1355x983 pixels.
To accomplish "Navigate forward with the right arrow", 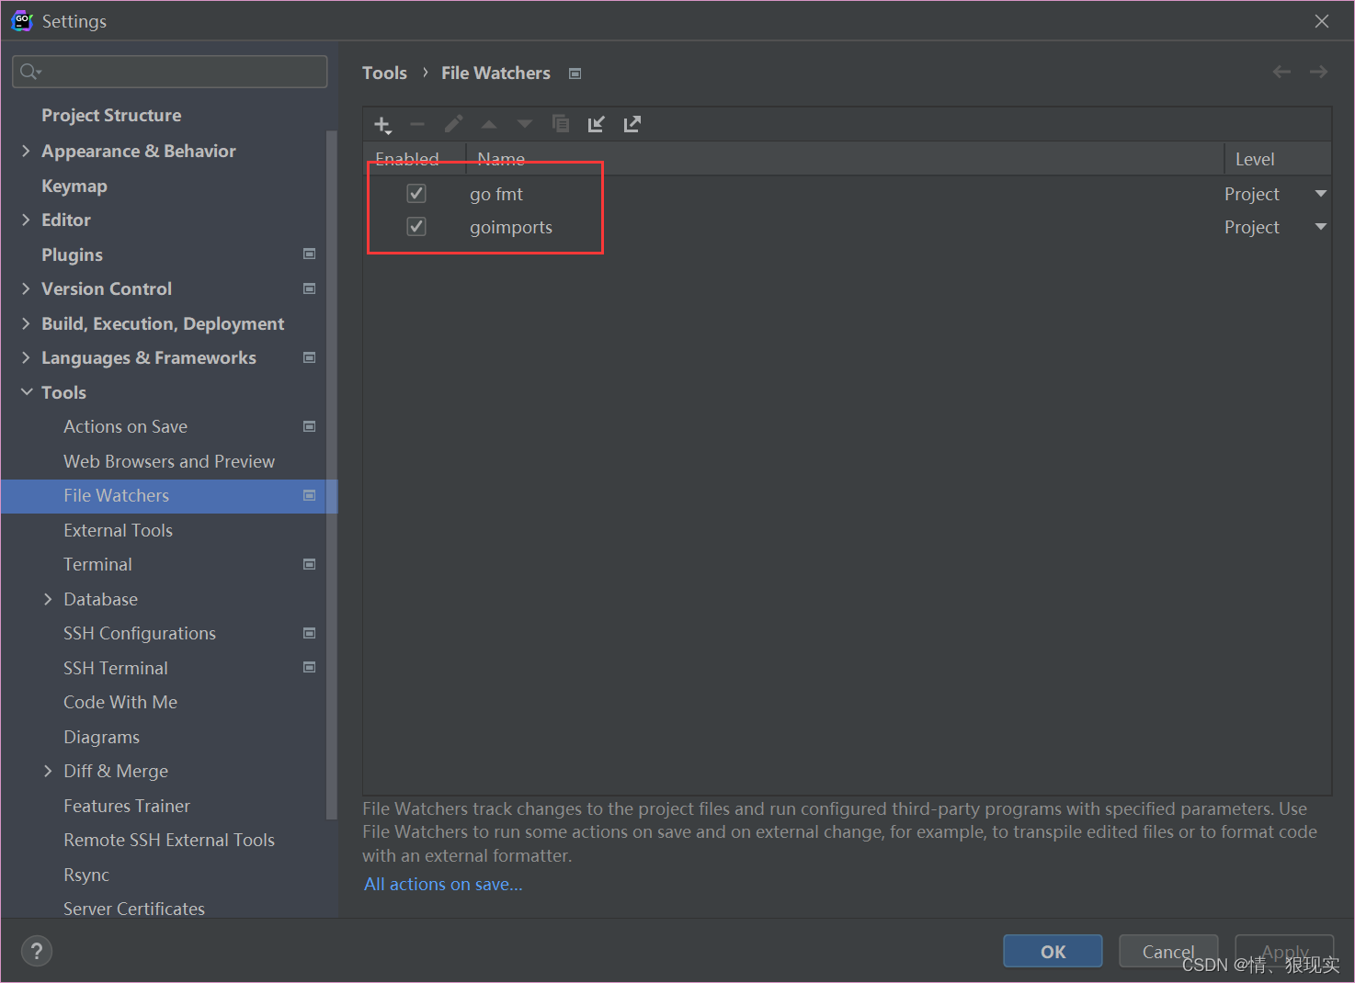I will pyautogui.click(x=1318, y=72).
